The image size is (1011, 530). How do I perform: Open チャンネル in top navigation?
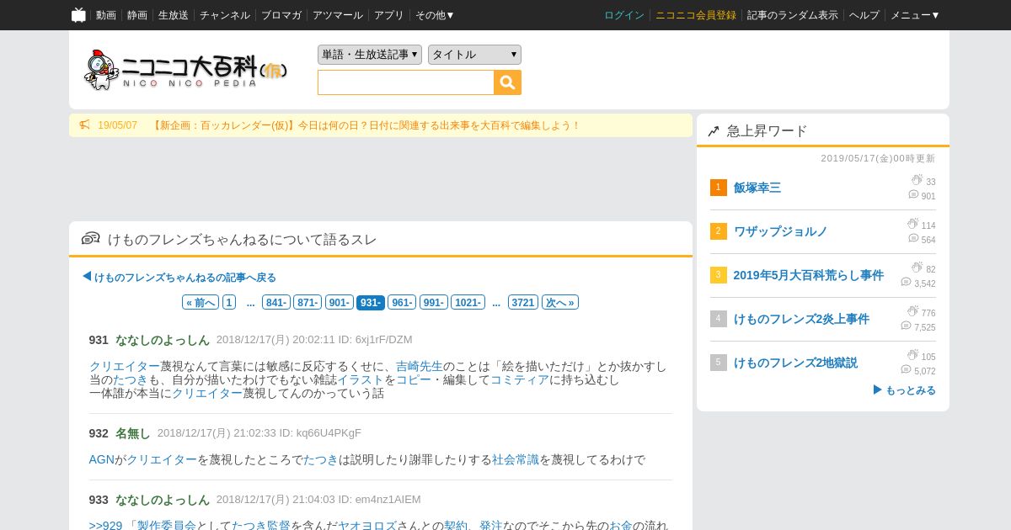[x=225, y=15]
